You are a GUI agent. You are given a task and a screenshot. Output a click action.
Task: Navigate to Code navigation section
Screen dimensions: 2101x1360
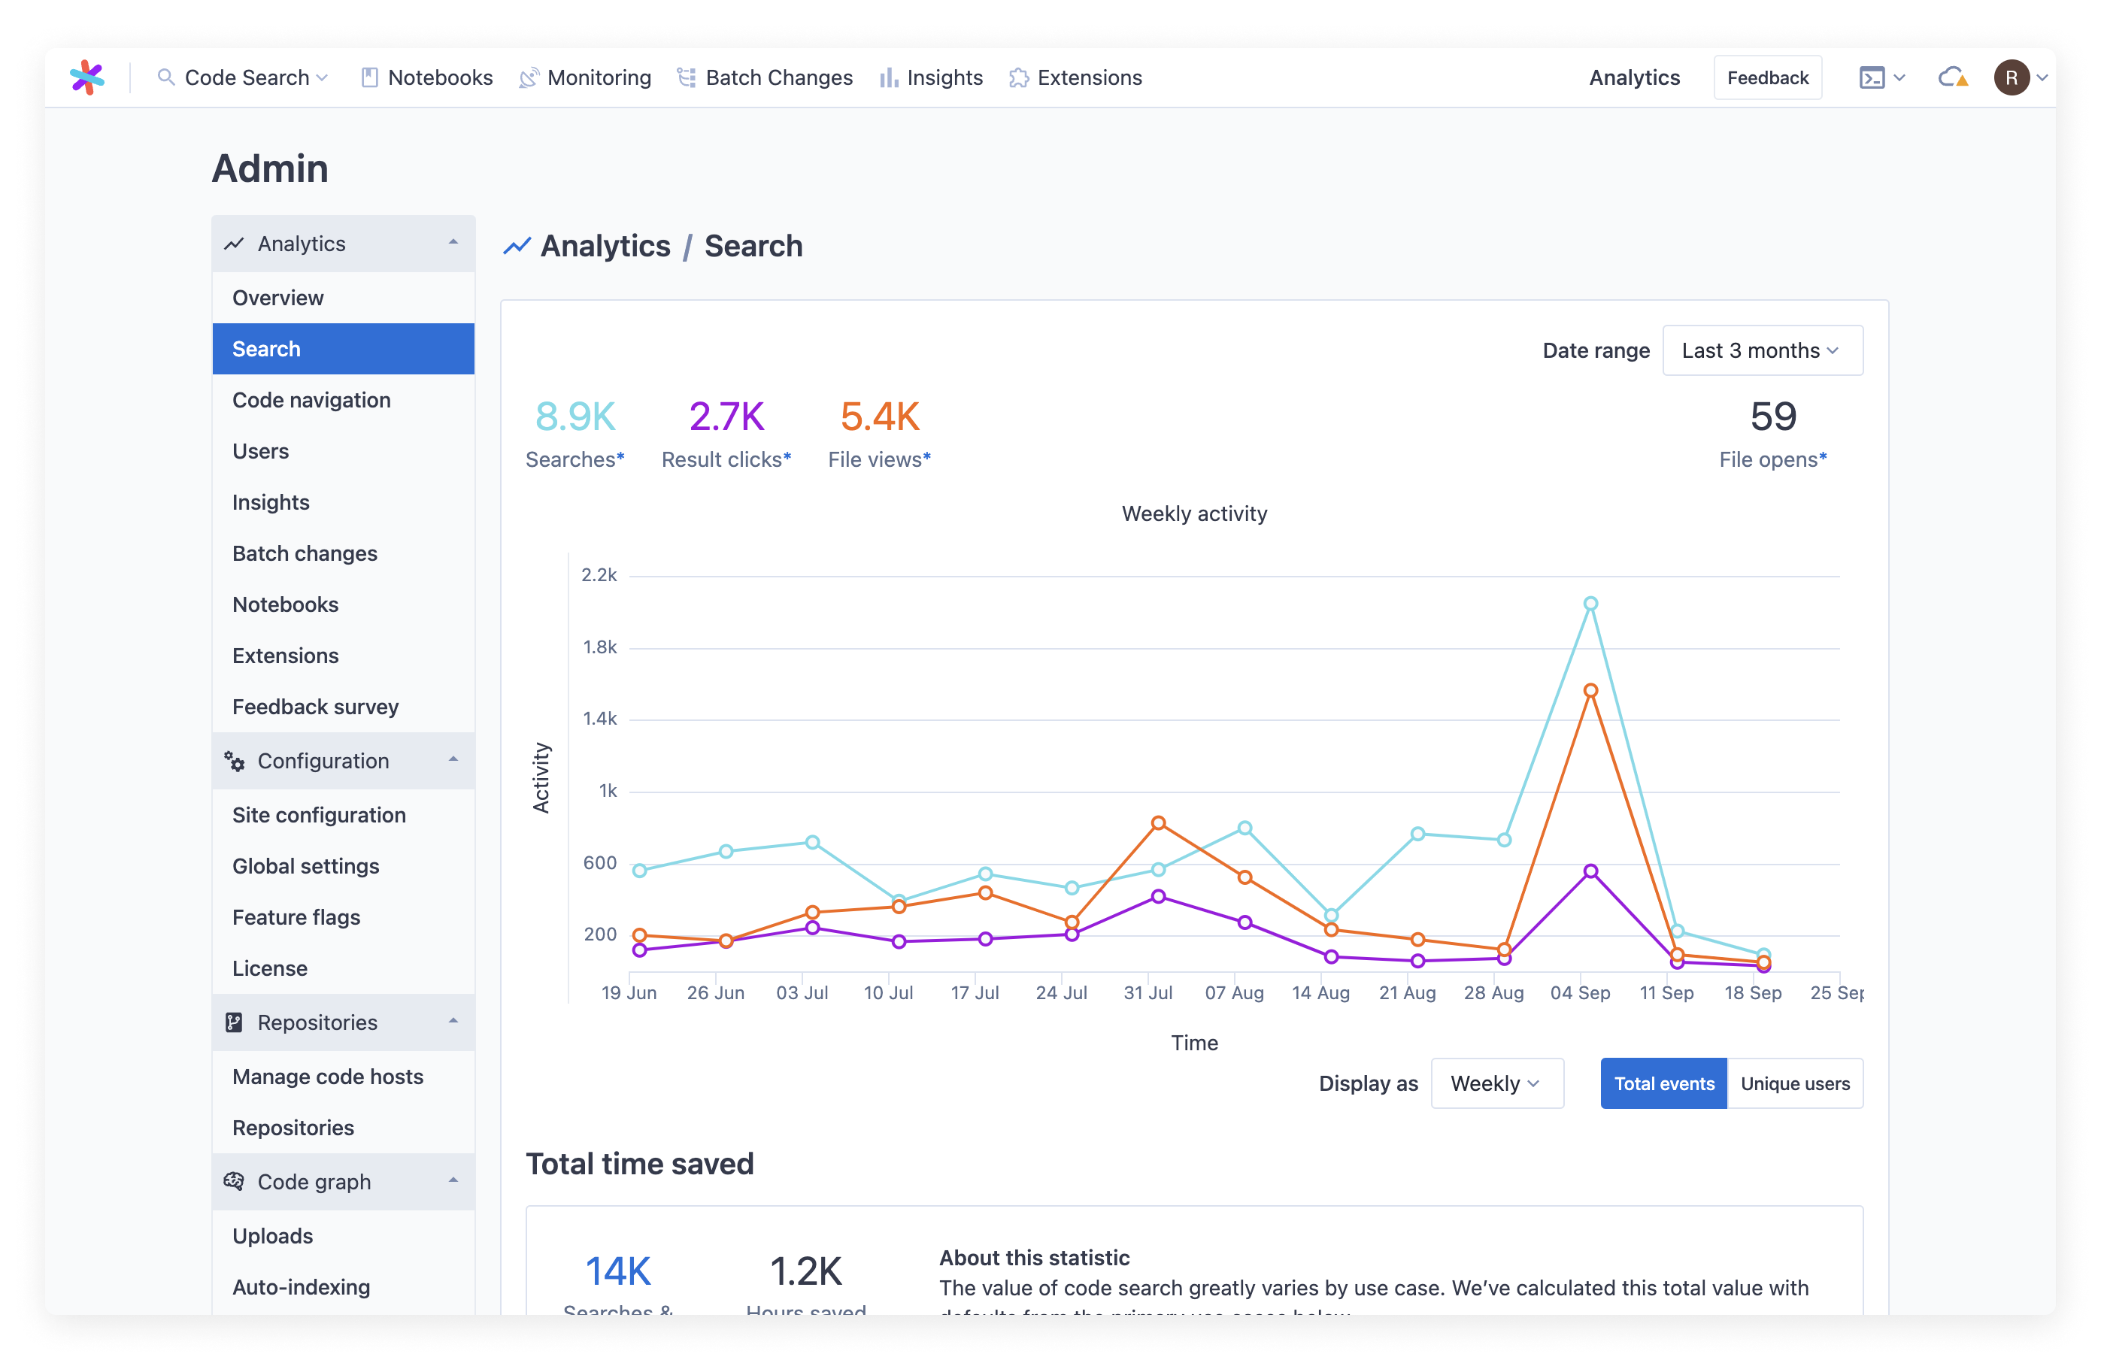click(312, 400)
